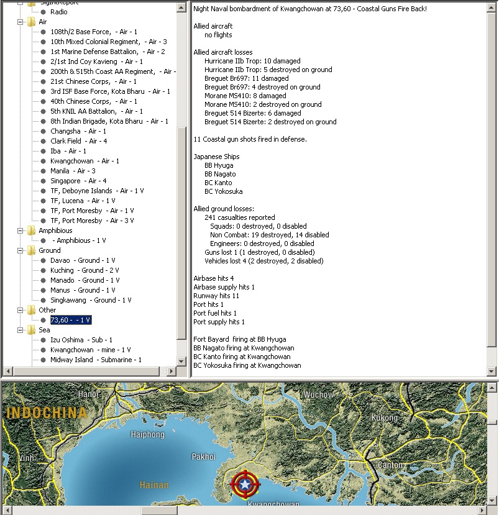Open 10th Mixed Colonial Regiment report
Viewport: 499px width, 515px height.
[x=108, y=42]
